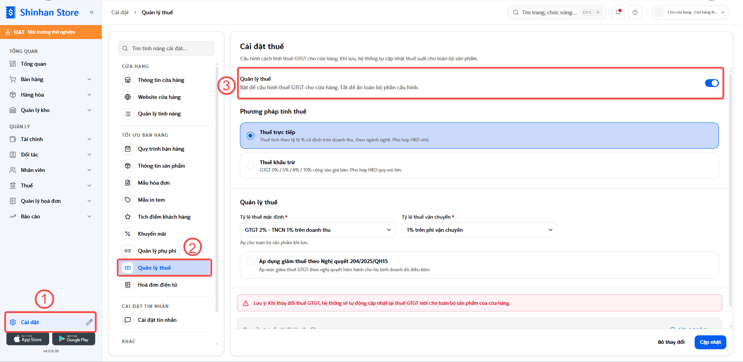Open the App Store download badge
The height and width of the screenshot is (362, 743).
tap(28, 339)
